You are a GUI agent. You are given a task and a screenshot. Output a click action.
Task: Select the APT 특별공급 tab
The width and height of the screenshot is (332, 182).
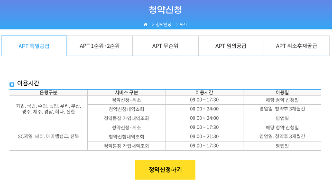coord(34,46)
